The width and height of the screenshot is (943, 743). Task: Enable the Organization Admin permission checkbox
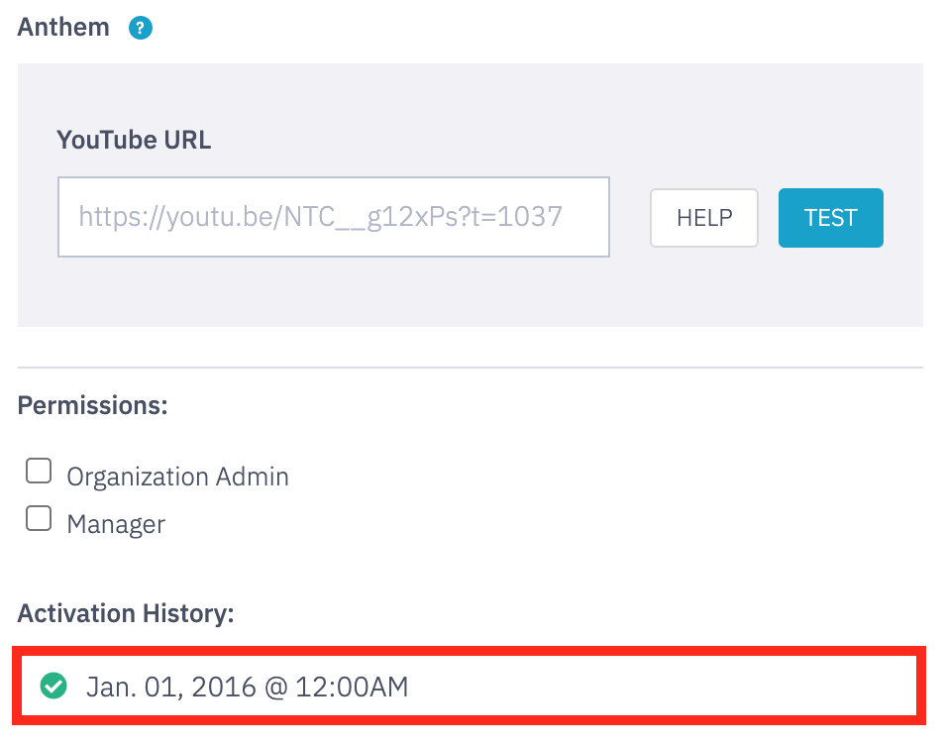tap(39, 471)
